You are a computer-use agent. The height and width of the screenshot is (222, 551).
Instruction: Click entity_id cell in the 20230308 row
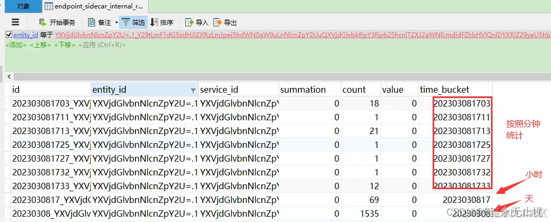[145, 214]
